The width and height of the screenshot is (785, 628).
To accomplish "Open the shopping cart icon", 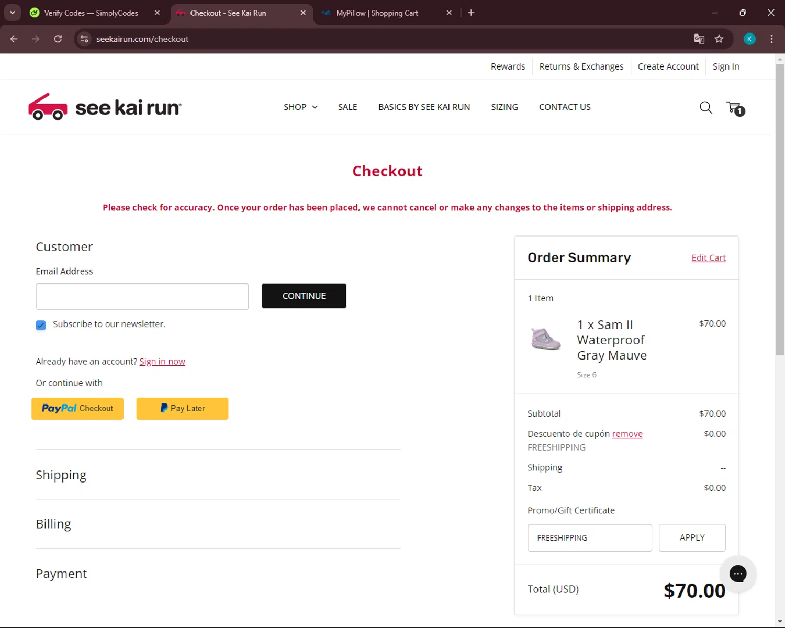I will [x=735, y=108].
